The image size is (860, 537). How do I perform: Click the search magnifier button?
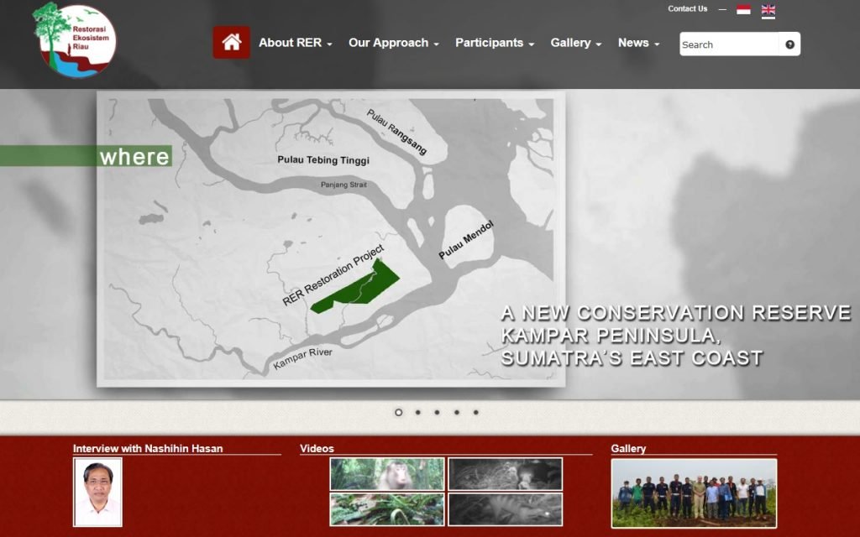click(x=788, y=43)
